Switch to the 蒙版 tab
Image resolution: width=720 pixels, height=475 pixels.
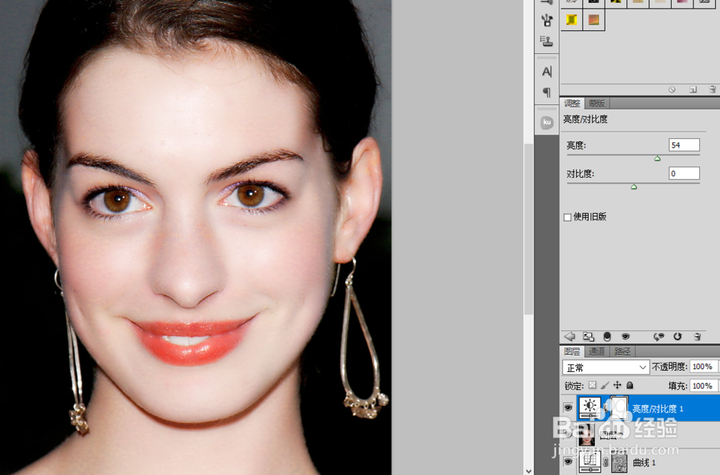596,103
